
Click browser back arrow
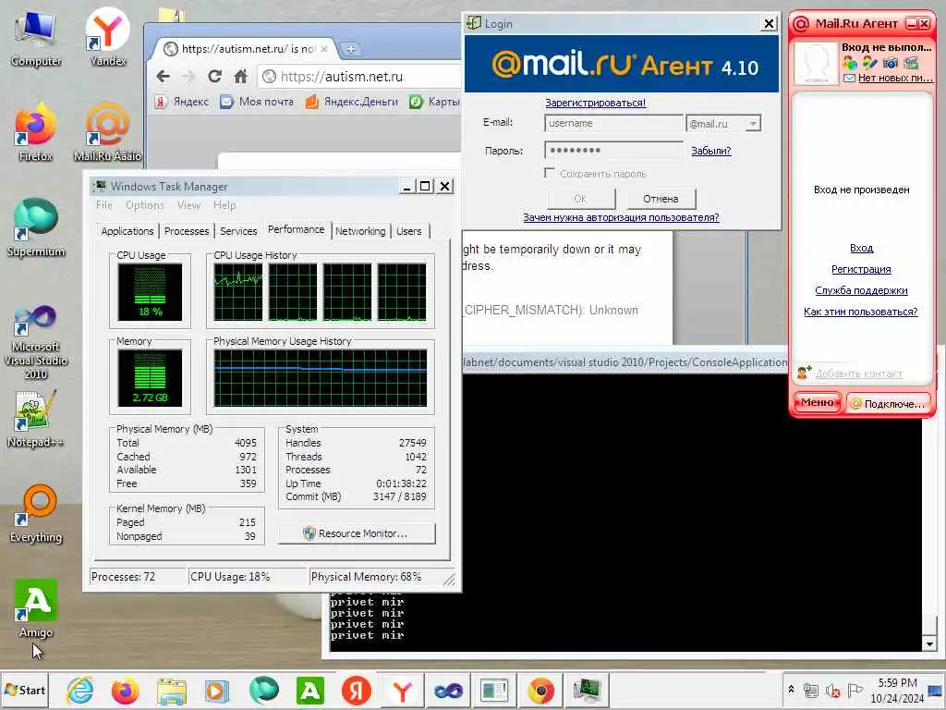[163, 77]
